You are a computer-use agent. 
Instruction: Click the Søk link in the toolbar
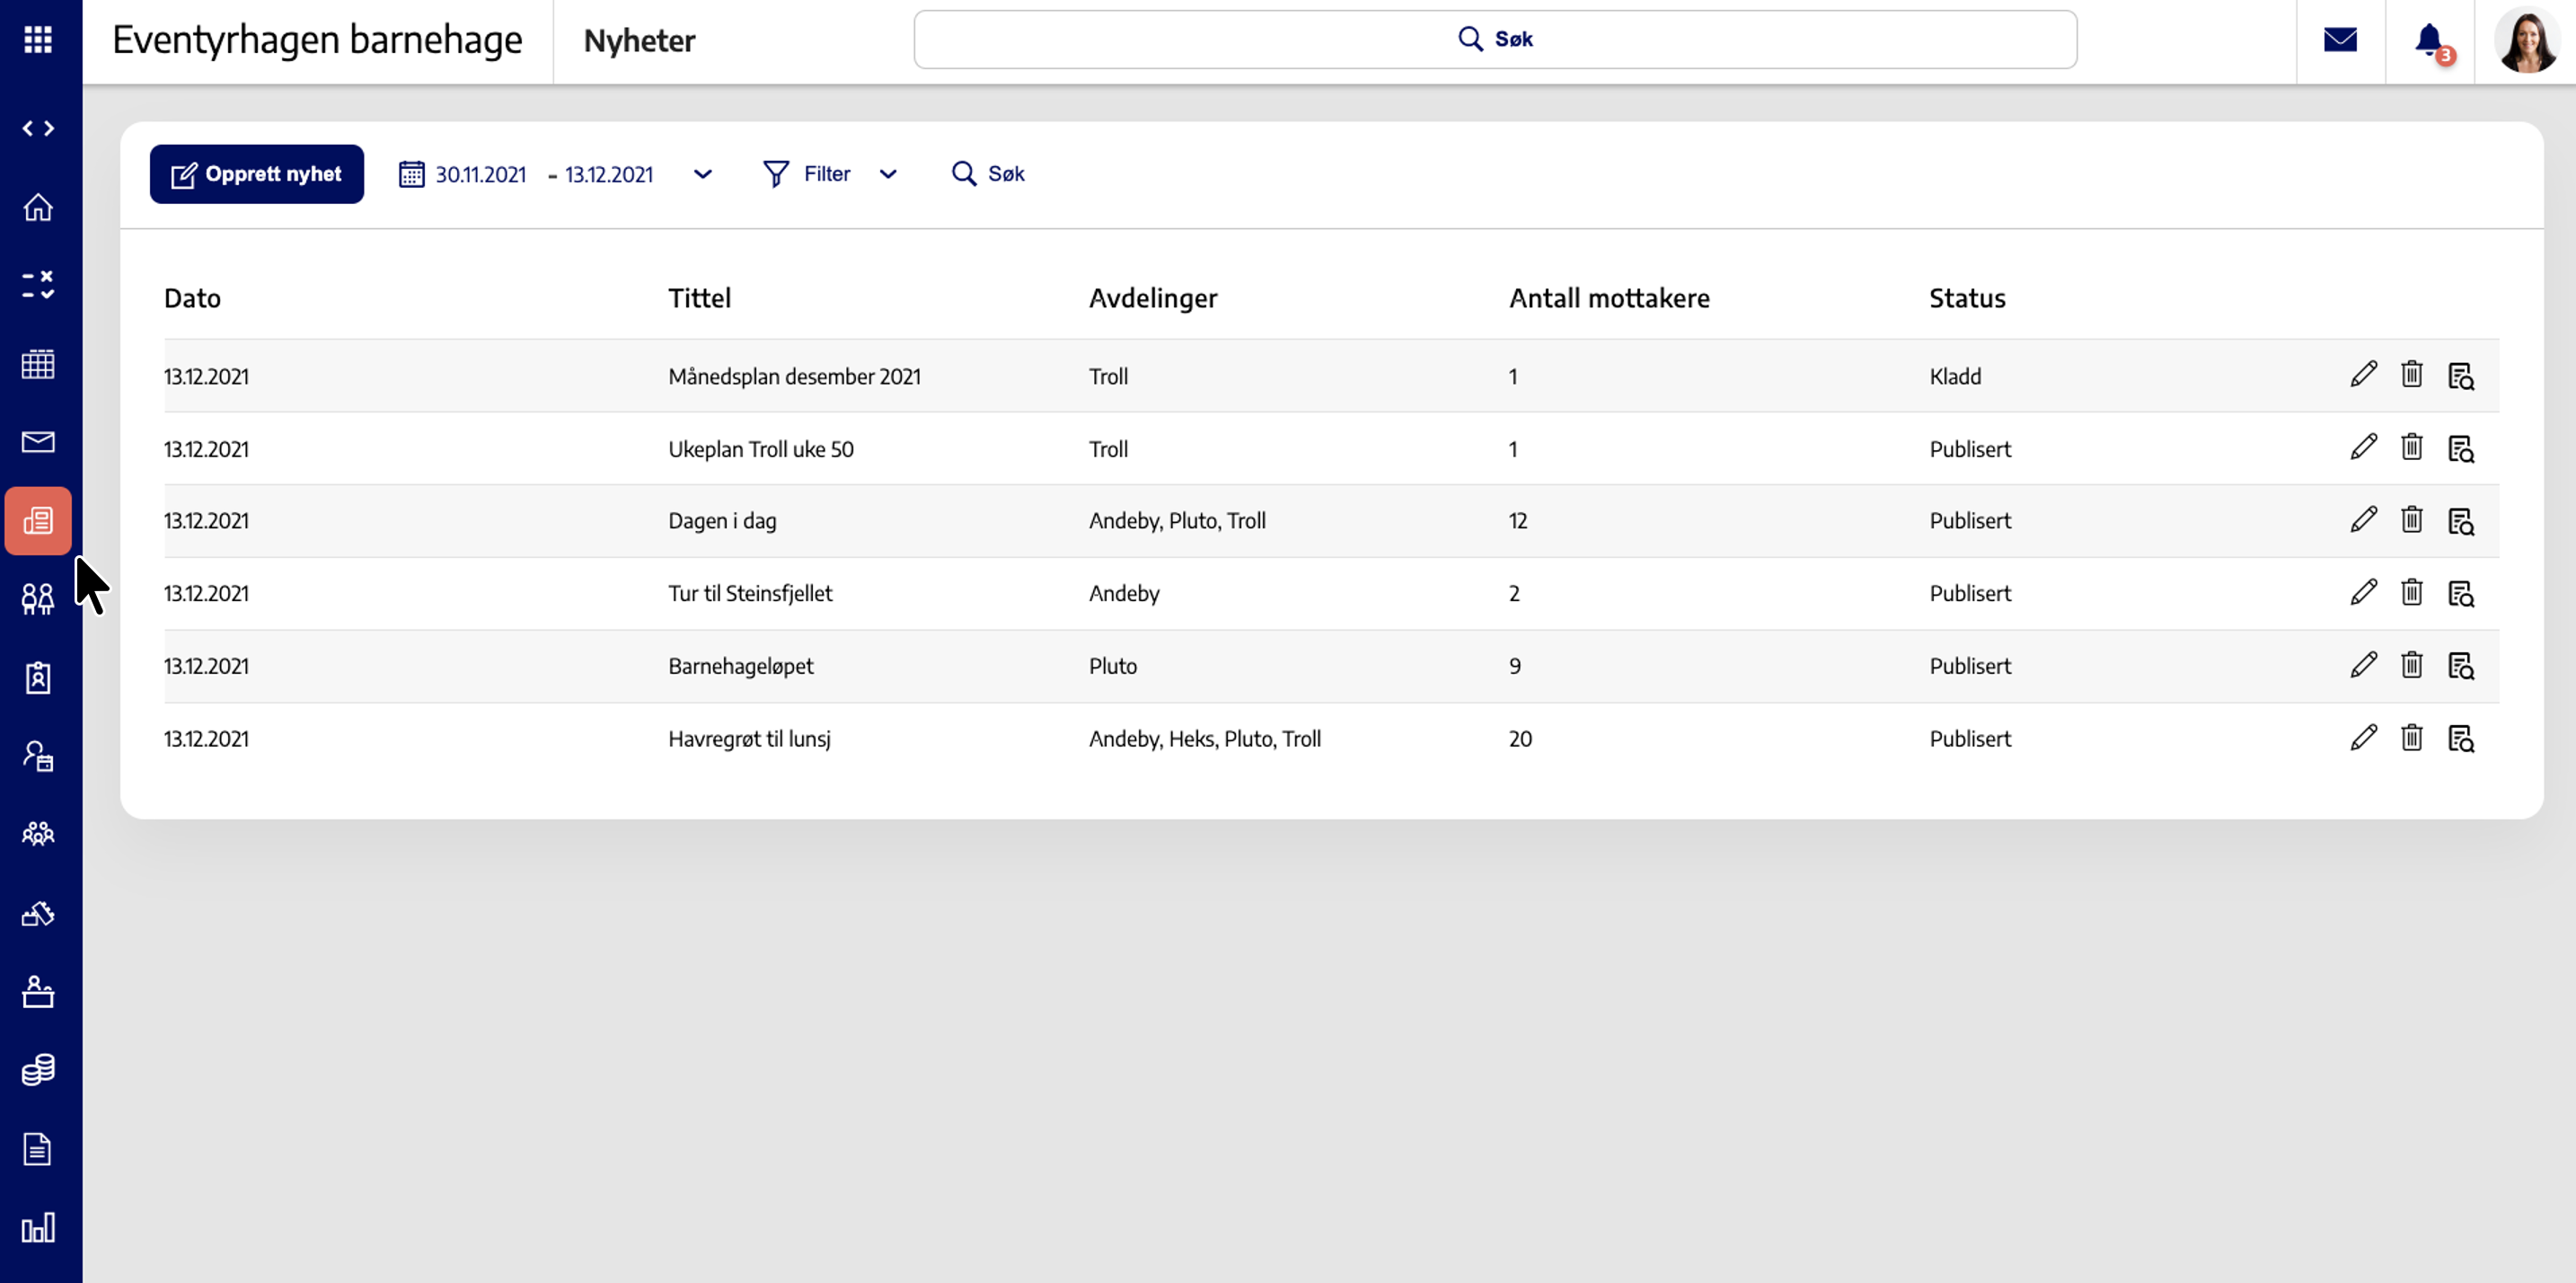pos(988,174)
